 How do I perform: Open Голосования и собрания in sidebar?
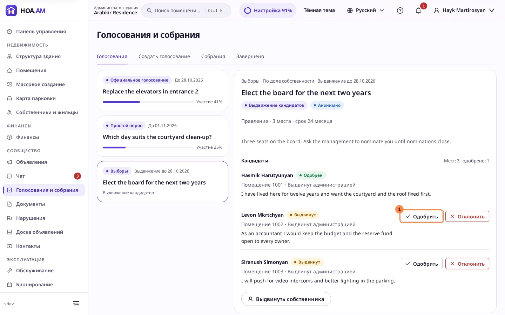[44, 190]
